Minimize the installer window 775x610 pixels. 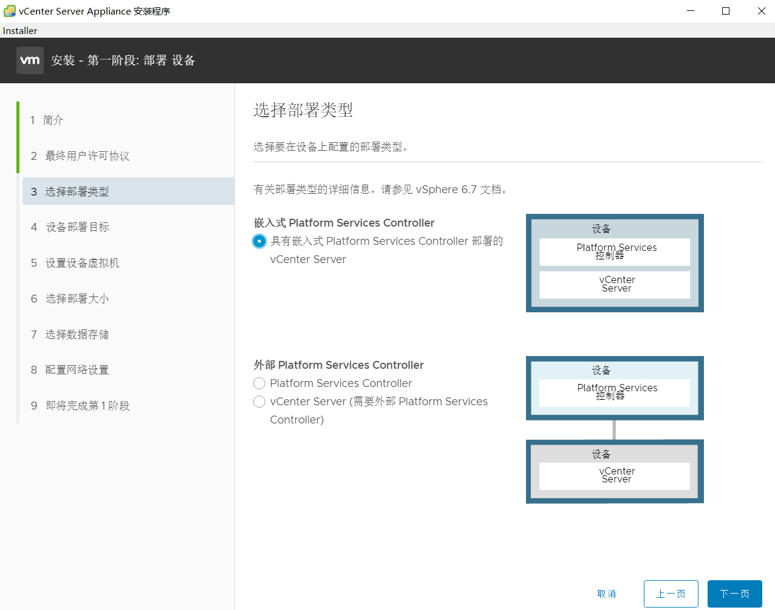pos(691,11)
